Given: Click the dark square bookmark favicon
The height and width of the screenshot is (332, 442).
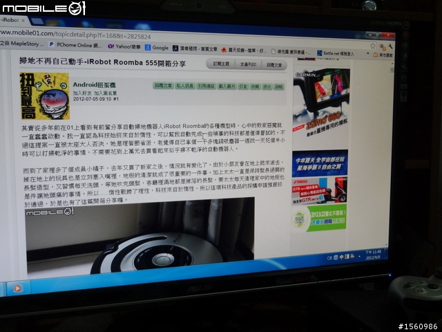Looking at the screenshot, I should (175, 48).
